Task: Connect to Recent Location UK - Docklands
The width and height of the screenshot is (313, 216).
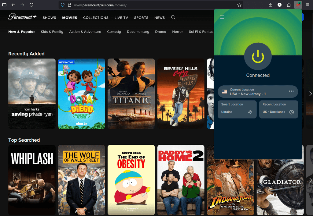Action: (278, 109)
